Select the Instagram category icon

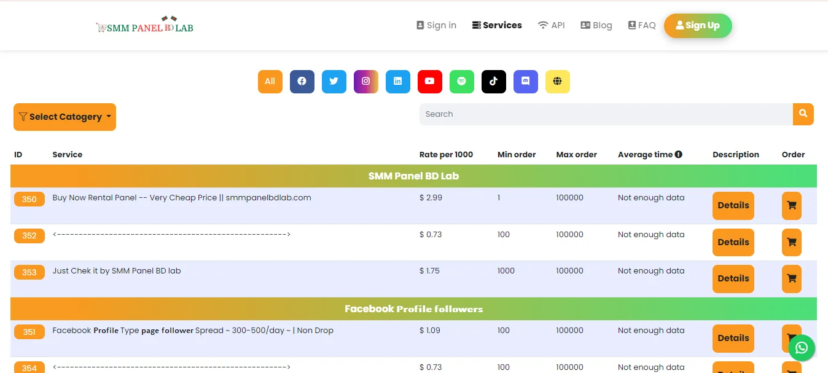click(365, 81)
